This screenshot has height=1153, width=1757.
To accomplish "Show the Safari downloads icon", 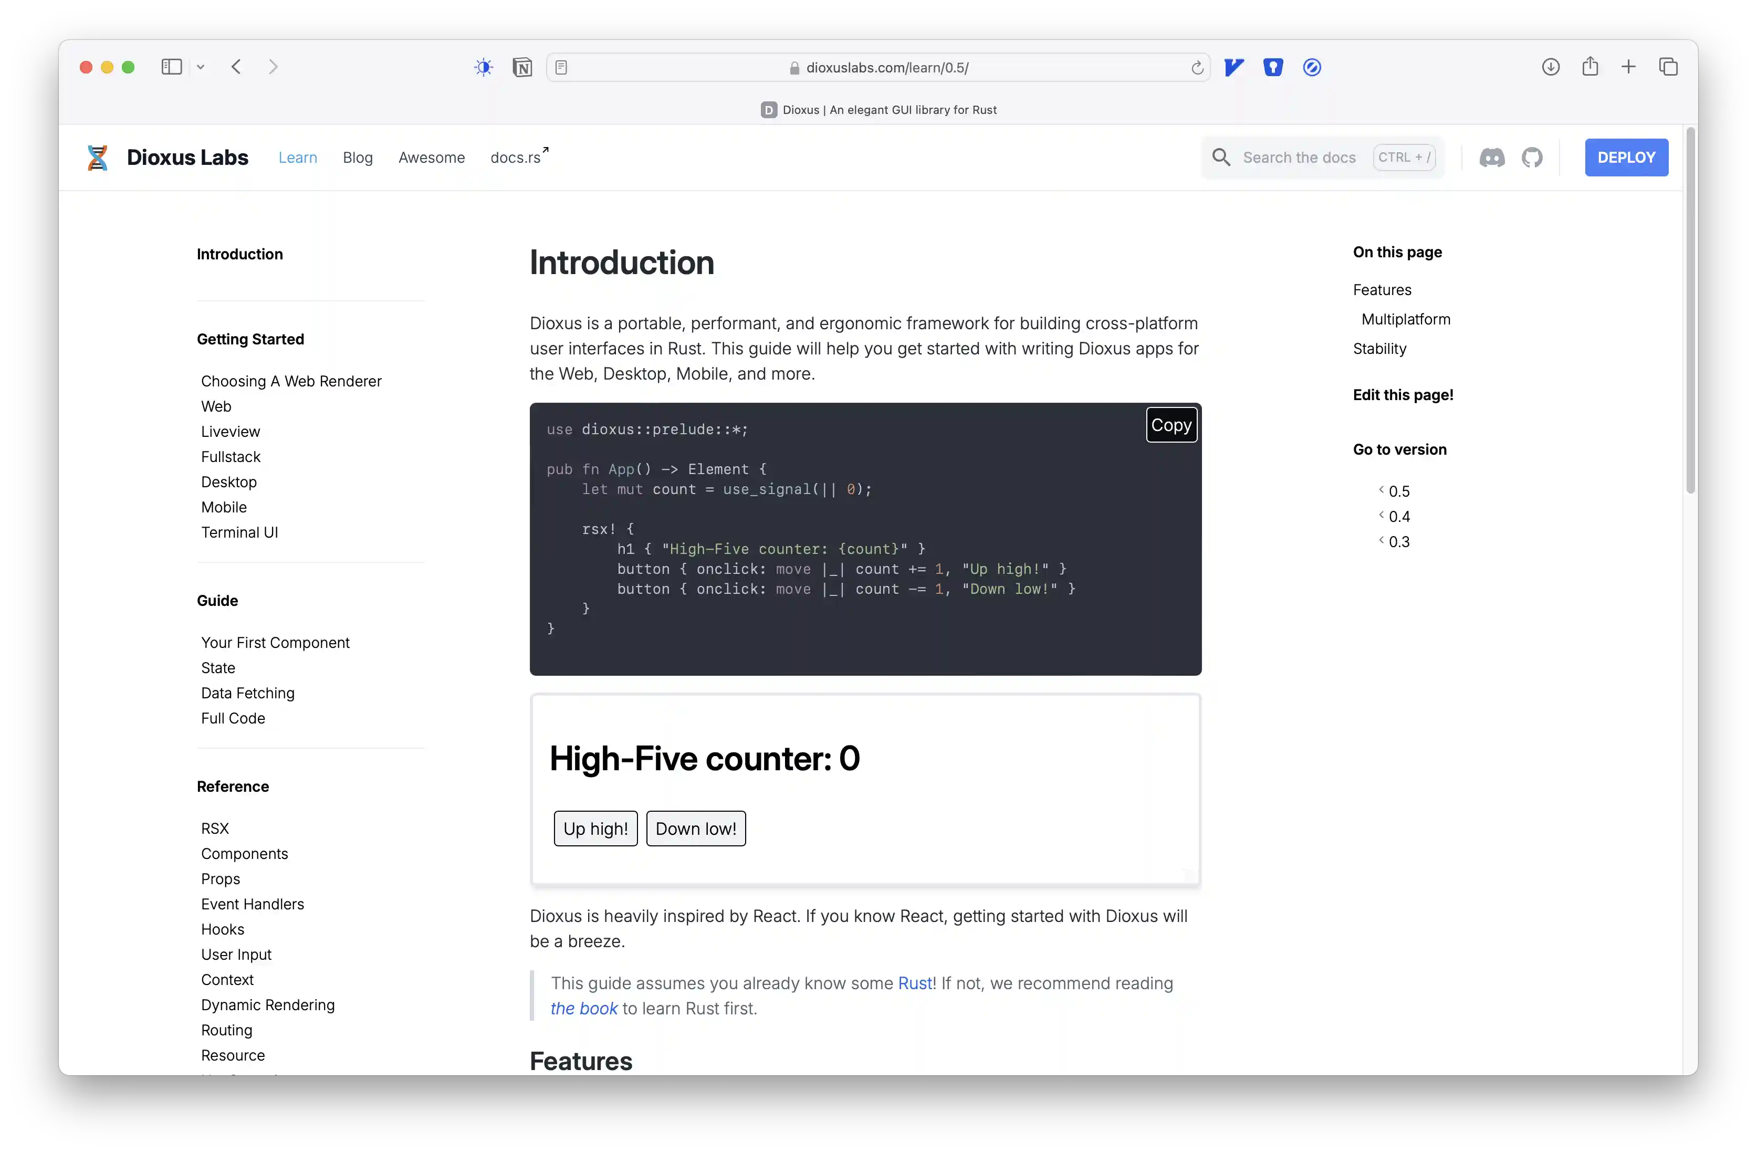I will pos(1550,67).
